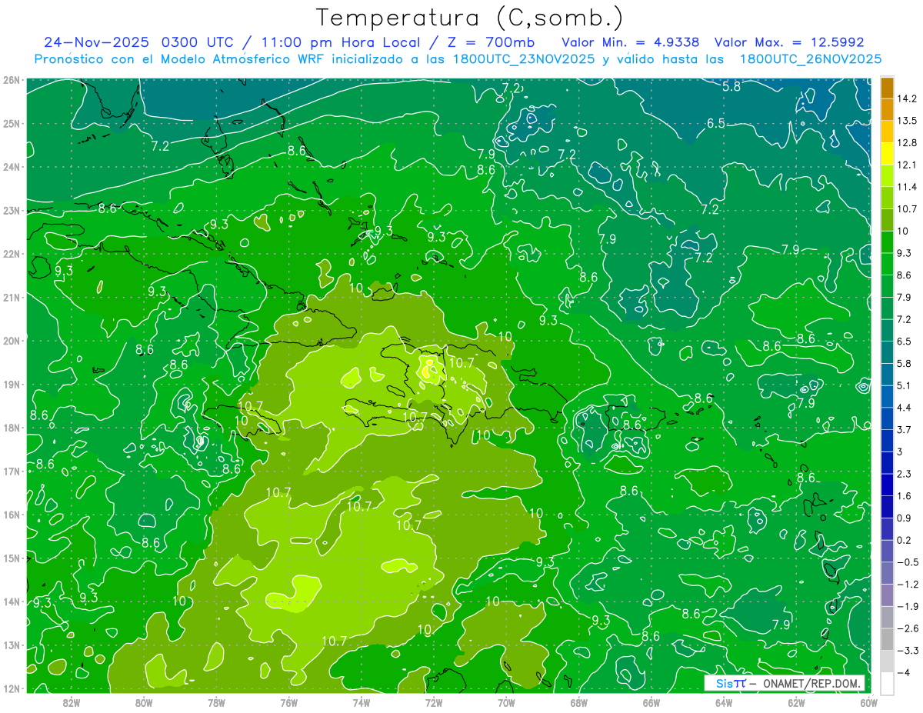Click the 2.3 label on the color scale
The height and width of the screenshot is (713, 923).
point(905,474)
